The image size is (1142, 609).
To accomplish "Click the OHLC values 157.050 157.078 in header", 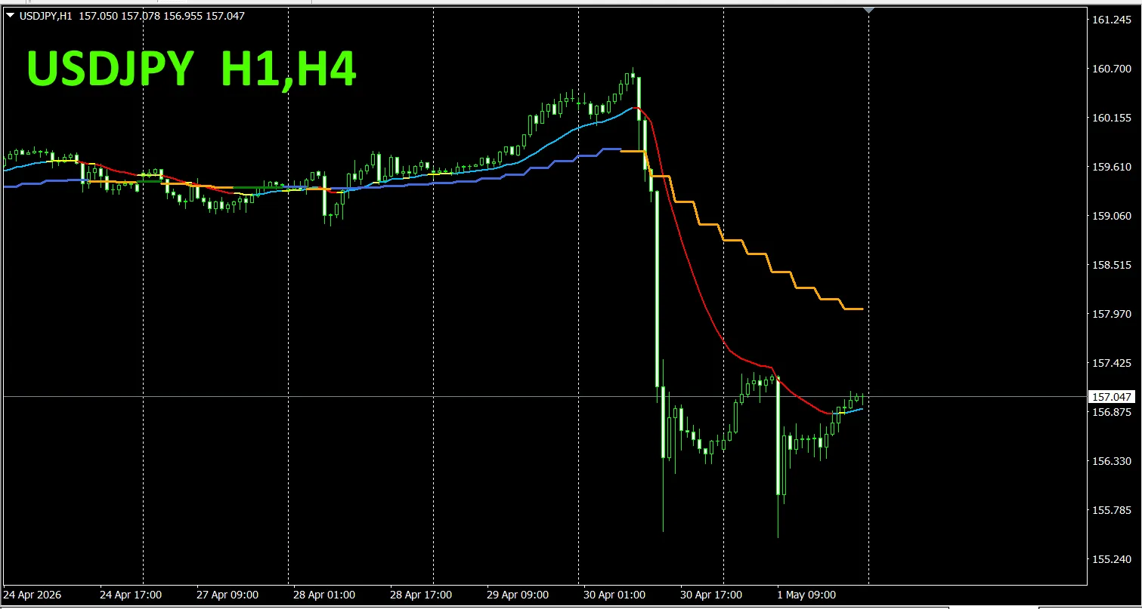I will (x=120, y=16).
